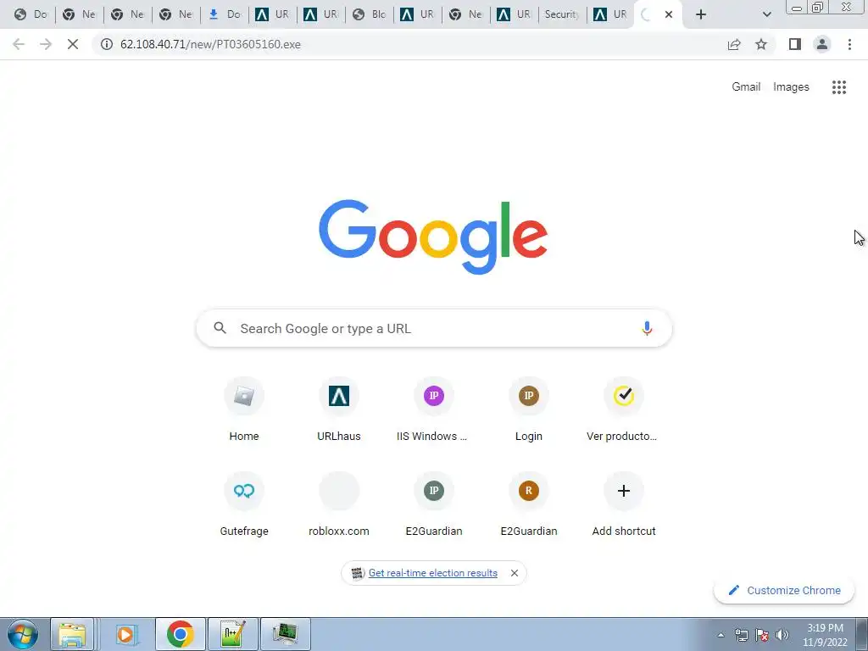Open Action Center flag tray icon
The width and height of the screenshot is (868, 651).
[x=762, y=635]
